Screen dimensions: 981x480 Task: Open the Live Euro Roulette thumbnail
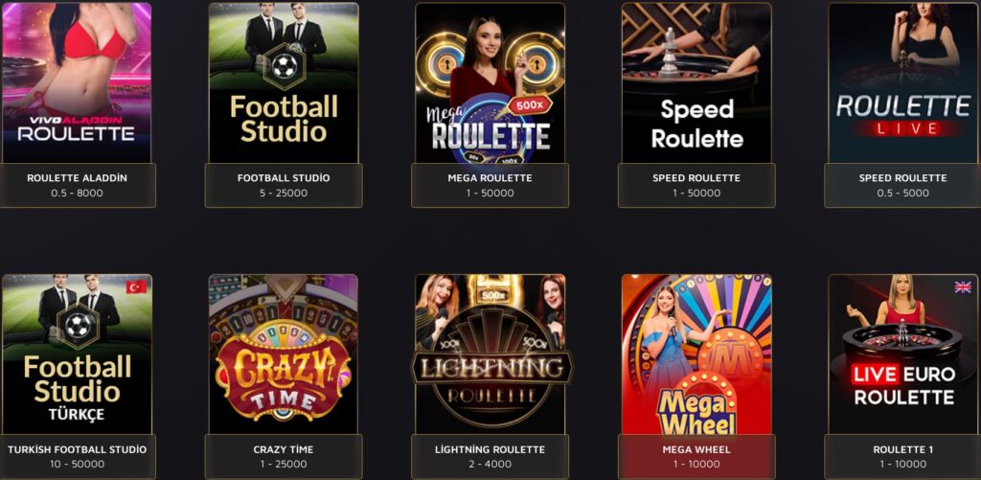pyautogui.click(x=902, y=354)
